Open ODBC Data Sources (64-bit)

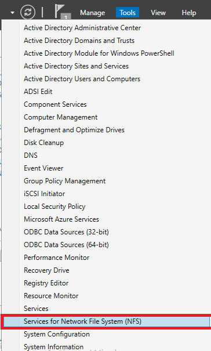tap(66, 245)
